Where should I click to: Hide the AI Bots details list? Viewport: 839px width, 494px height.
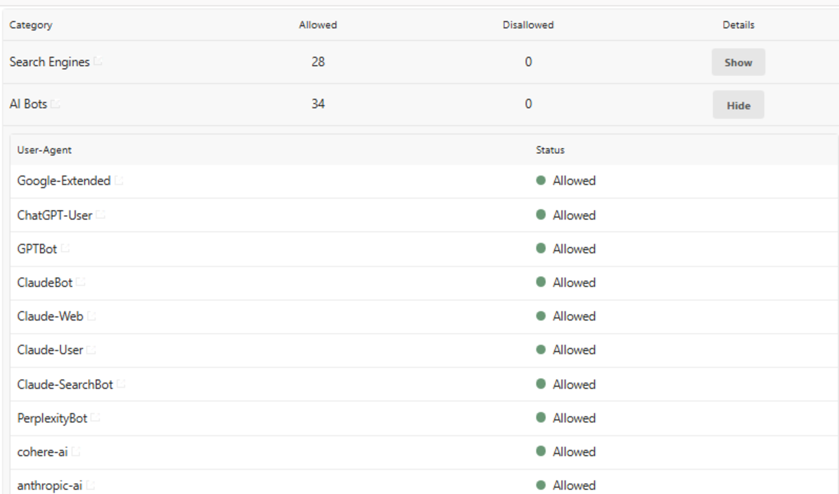[x=738, y=105]
